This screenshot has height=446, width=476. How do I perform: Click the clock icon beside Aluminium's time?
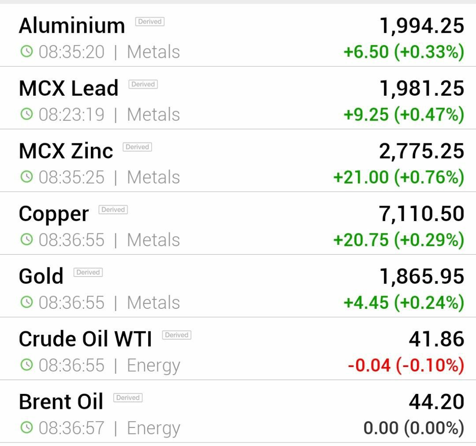[26, 51]
